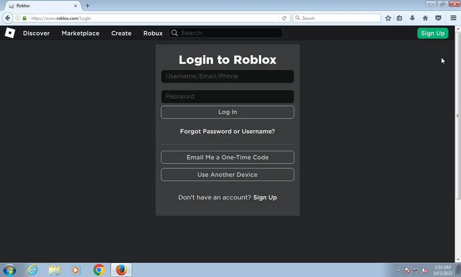Click the Roblox logo icon

tap(10, 33)
